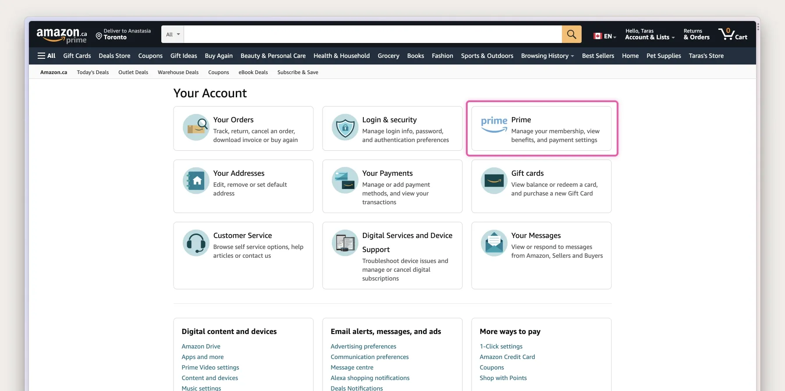Click the Amazon.ca prime logo
This screenshot has height=391, width=785.
coord(62,35)
